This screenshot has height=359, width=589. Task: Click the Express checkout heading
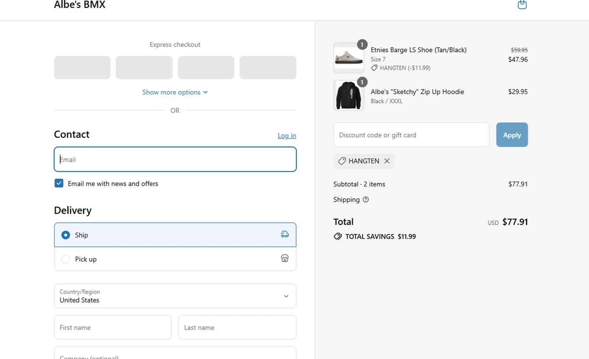click(x=175, y=45)
